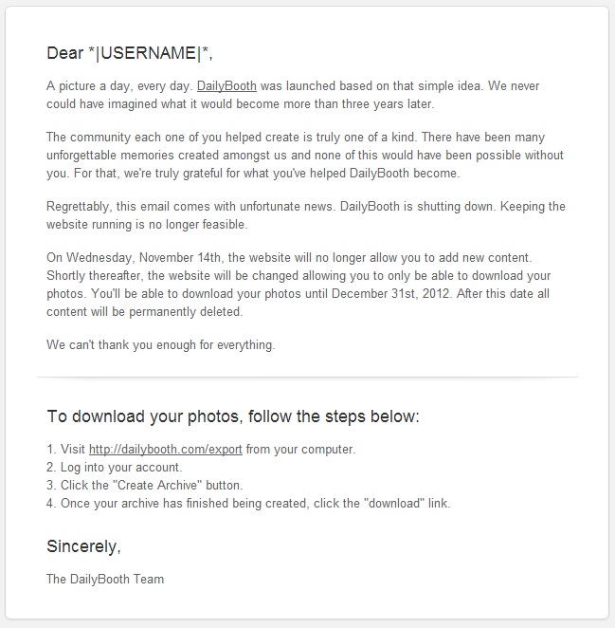Click "The DailyBooth Team" signature
The width and height of the screenshot is (615, 628).
pyautogui.click(x=104, y=579)
